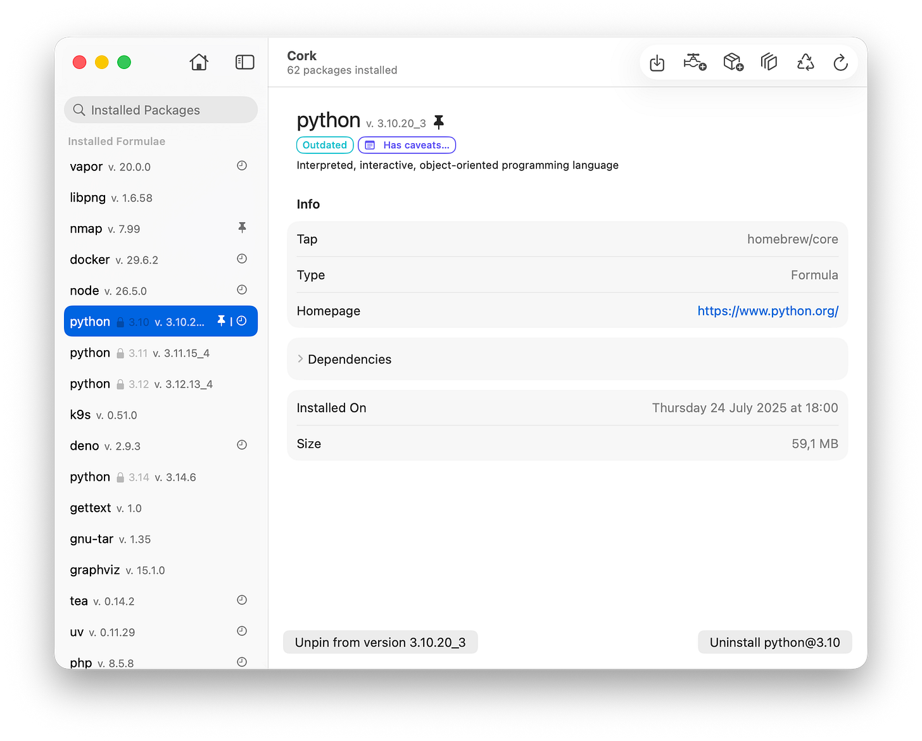Click the lock icon on python 3.11
Viewport: 922px width, 741px height.
[x=120, y=353]
